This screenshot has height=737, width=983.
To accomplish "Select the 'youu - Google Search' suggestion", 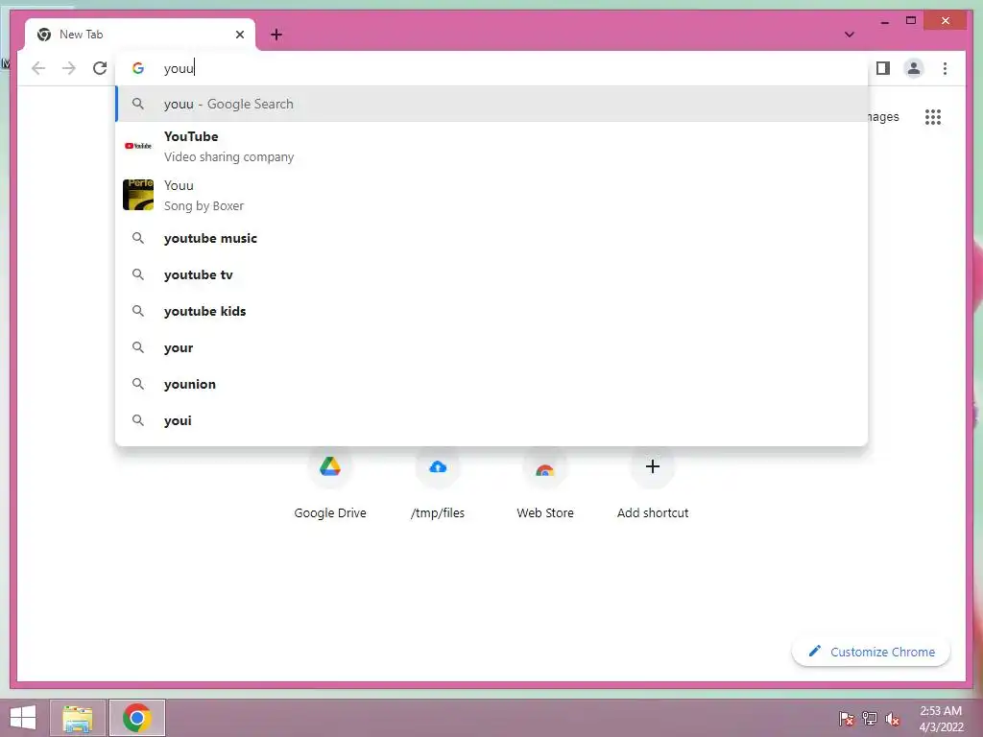I will (x=491, y=104).
